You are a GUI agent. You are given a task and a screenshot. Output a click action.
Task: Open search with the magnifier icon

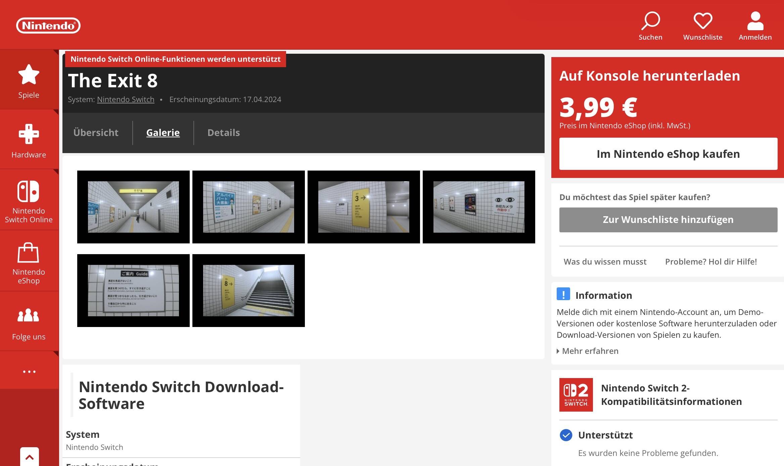[x=650, y=21]
